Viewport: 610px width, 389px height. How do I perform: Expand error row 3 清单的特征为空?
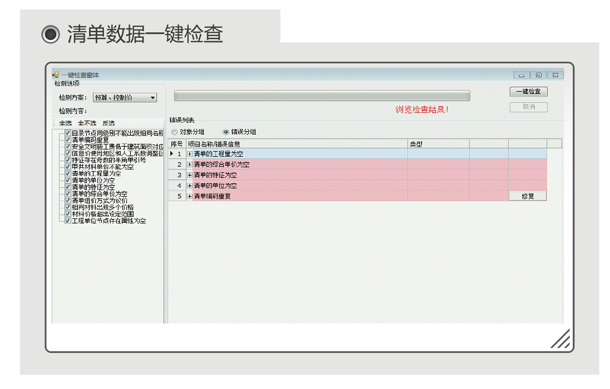pos(190,175)
